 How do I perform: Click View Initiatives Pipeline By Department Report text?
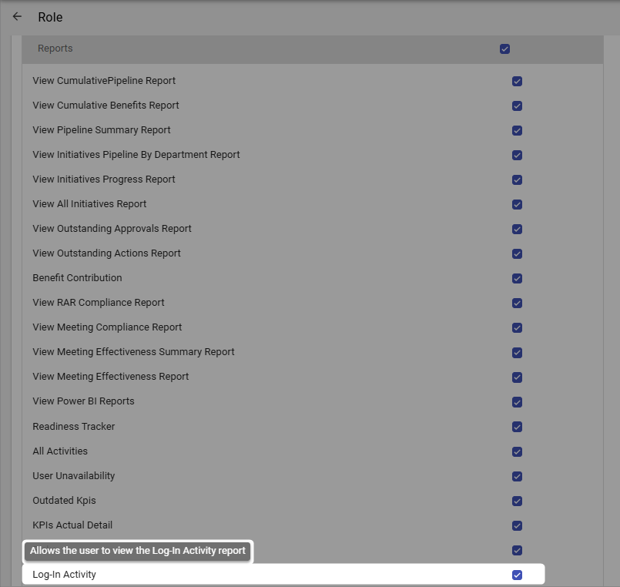(x=136, y=155)
